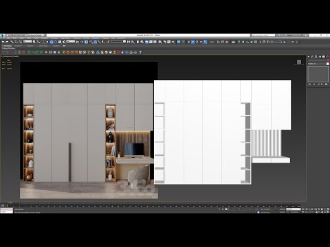Open the Rendering menu
This screenshot has width=330, height=247.
[x=77, y=38]
